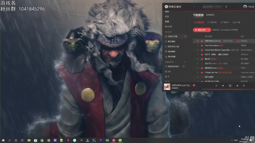255x143 pixels.
Task: Click the plus on the Play All button
Action: [x=209, y=30]
